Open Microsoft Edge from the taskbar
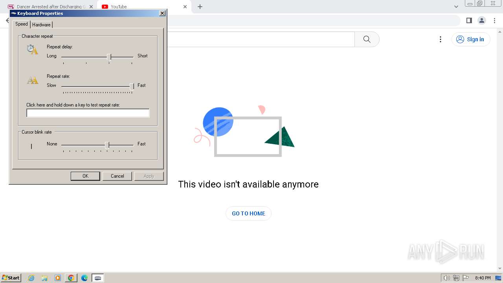Image resolution: width=503 pixels, height=283 pixels. click(84, 278)
